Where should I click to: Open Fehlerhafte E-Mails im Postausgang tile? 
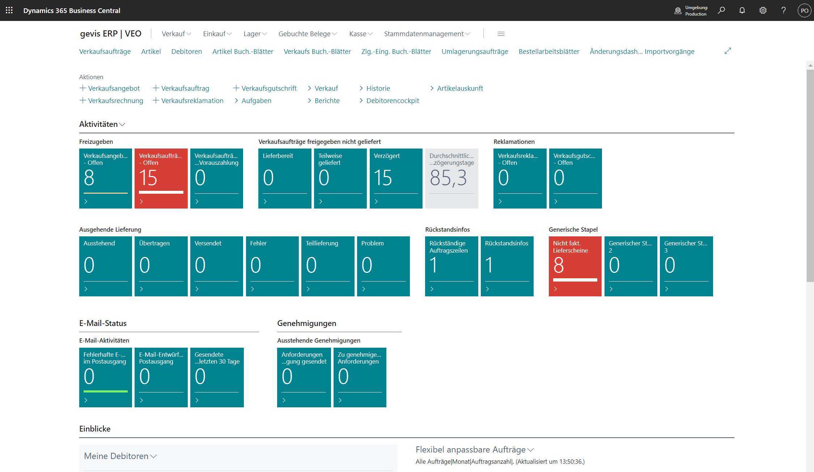point(106,377)
